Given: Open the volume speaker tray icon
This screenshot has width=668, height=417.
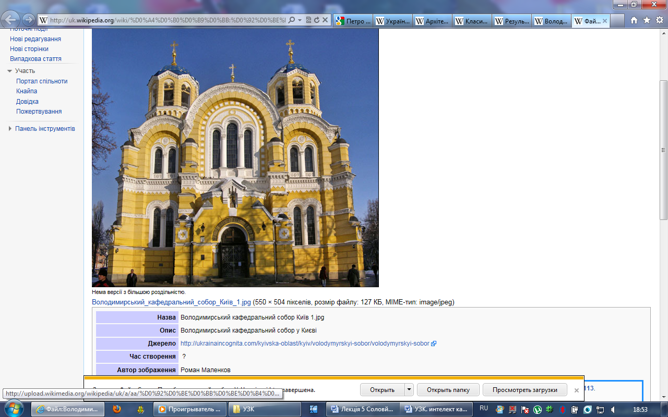Looking at the screenshot, I should coord(613,410).
